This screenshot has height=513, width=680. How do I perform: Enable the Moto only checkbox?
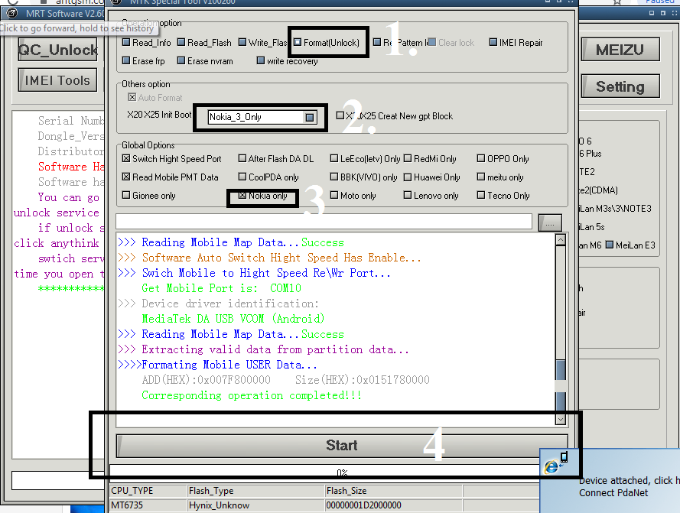pyautogui.click(x=334, y=195)
